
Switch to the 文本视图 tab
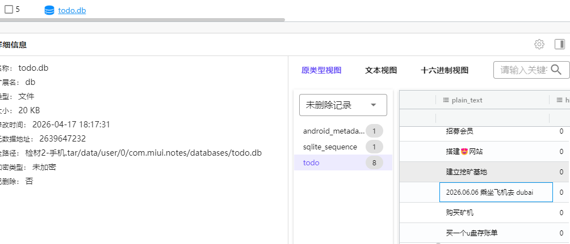[381, 70]
